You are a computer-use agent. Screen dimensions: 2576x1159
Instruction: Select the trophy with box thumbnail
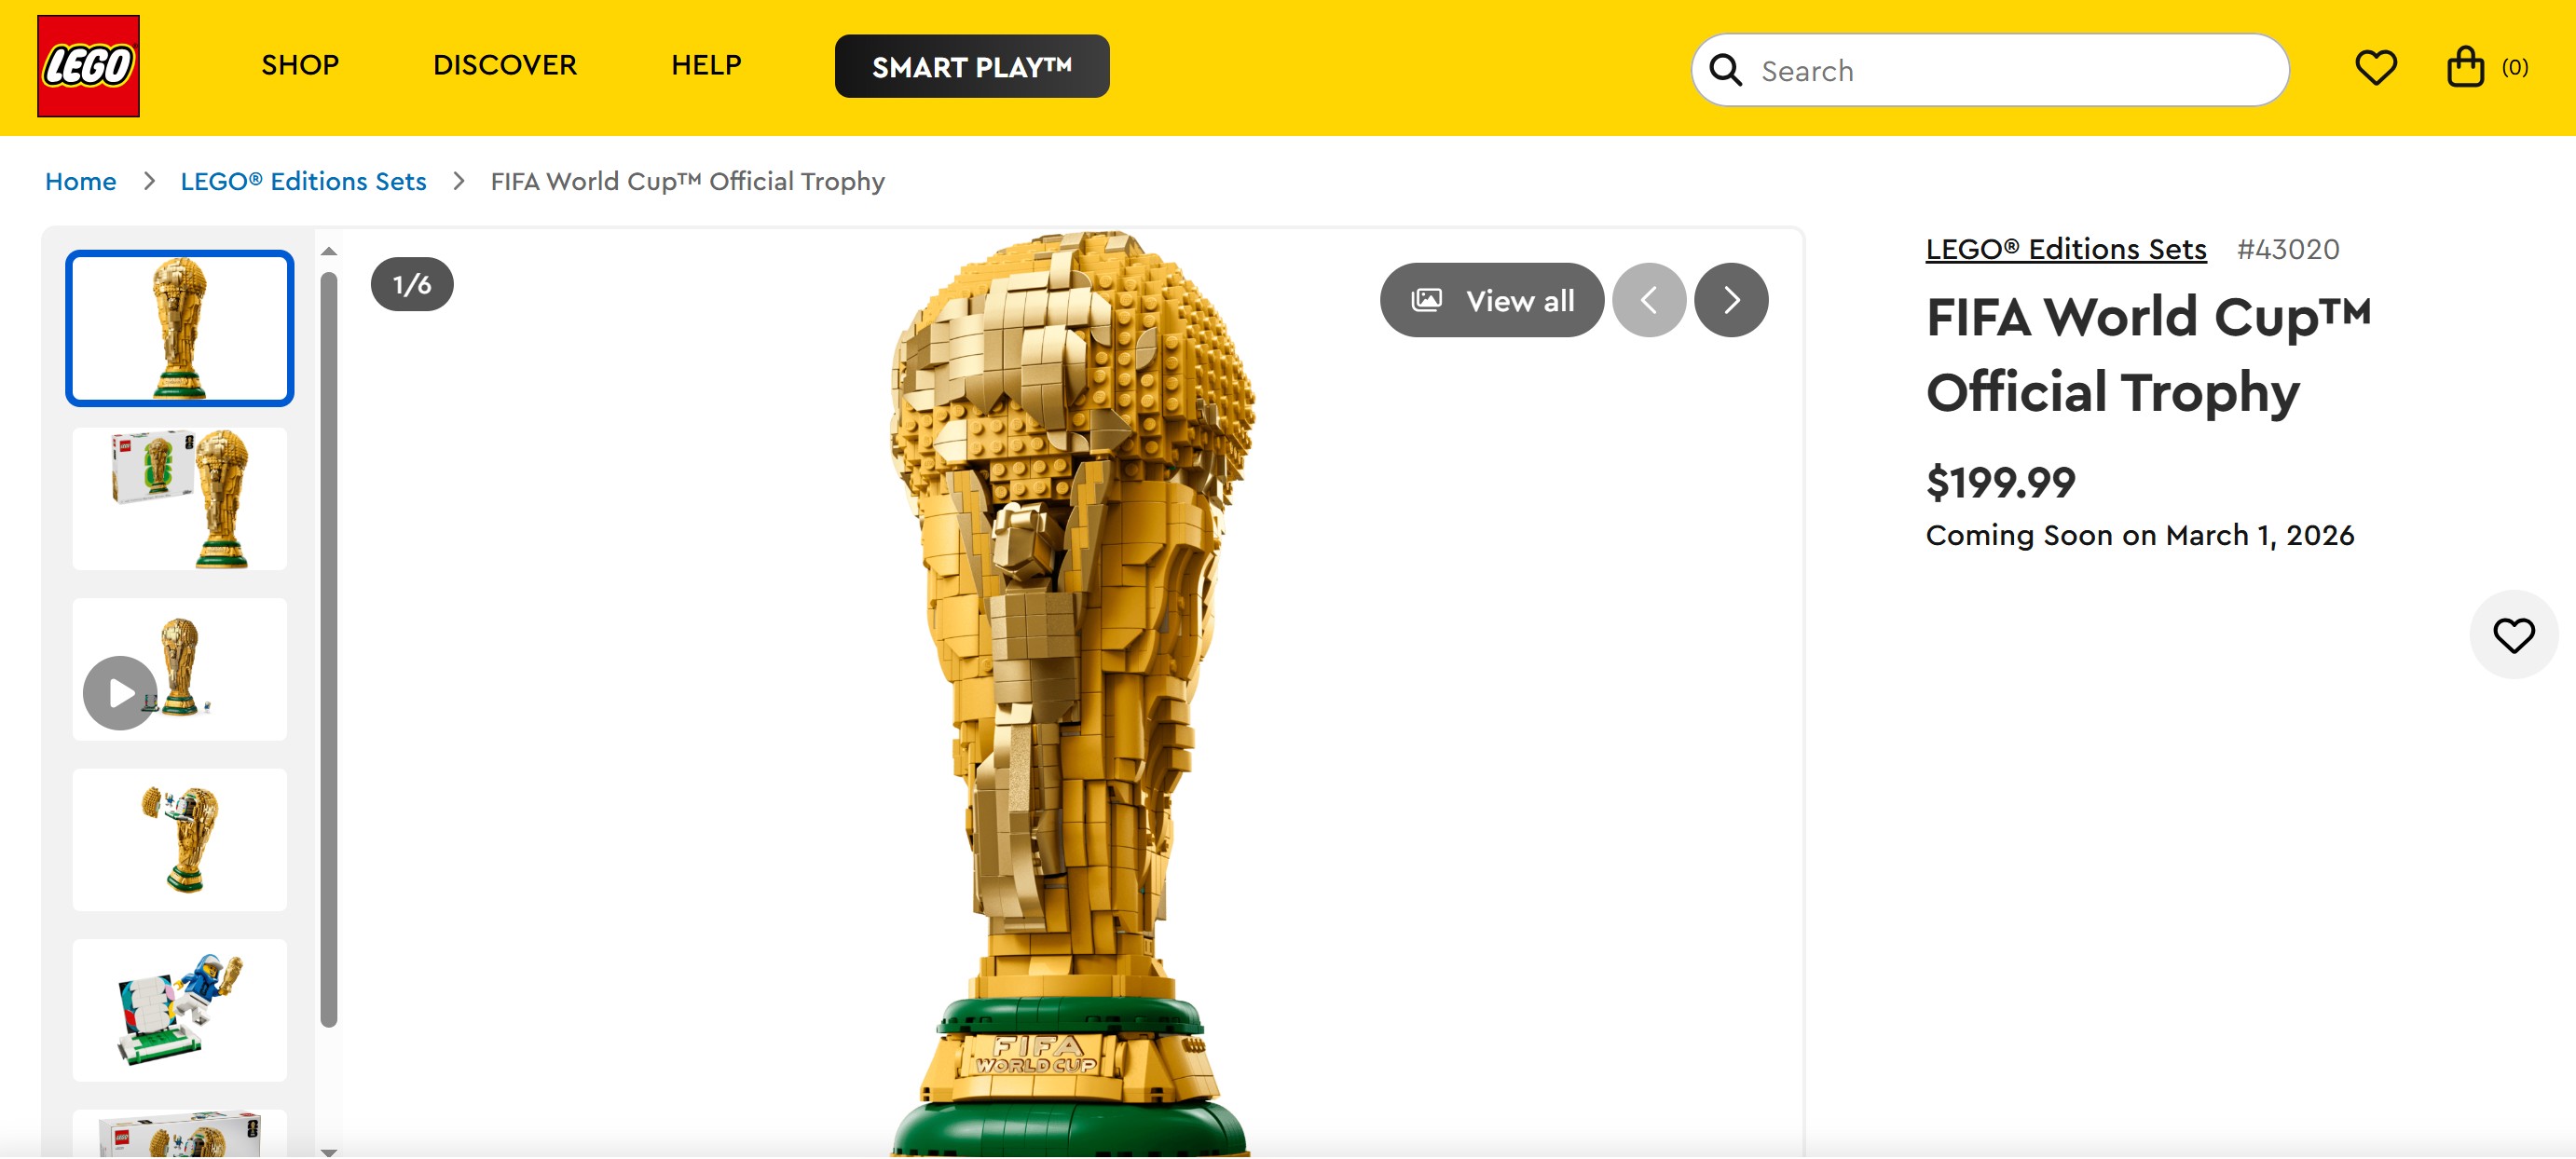point(180,499)
